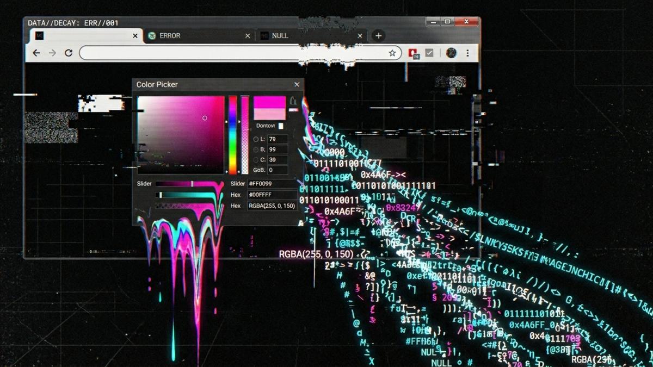The height and width of the screenshot is (367, 653).
Task: Switch to the ERROR tab
Action: [170, 36]
